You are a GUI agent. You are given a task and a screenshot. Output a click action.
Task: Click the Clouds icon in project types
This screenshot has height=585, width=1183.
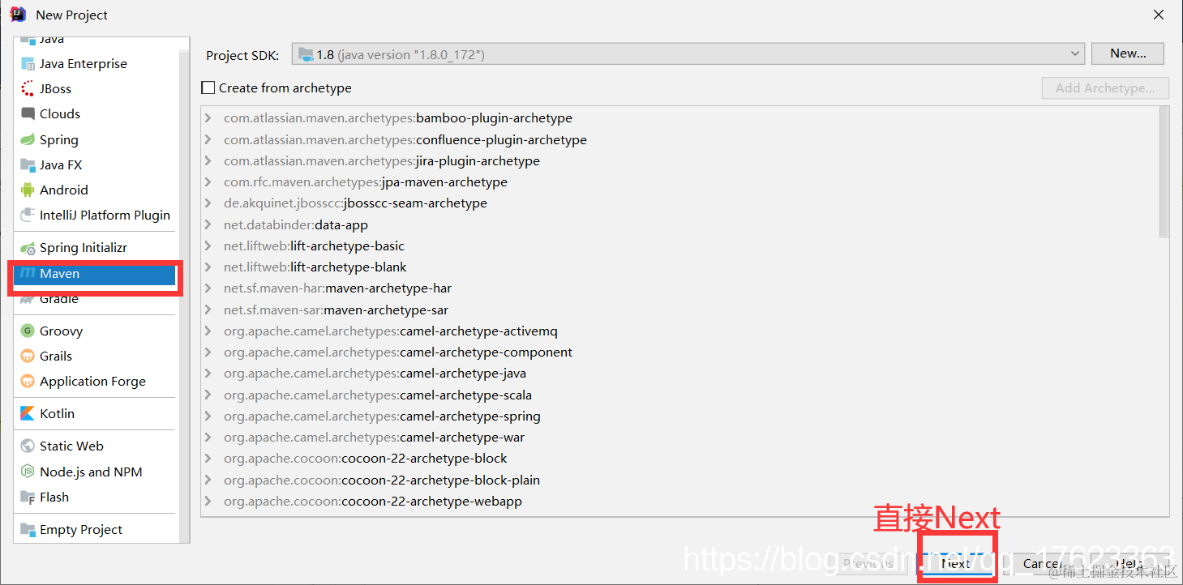click(28, 114)
